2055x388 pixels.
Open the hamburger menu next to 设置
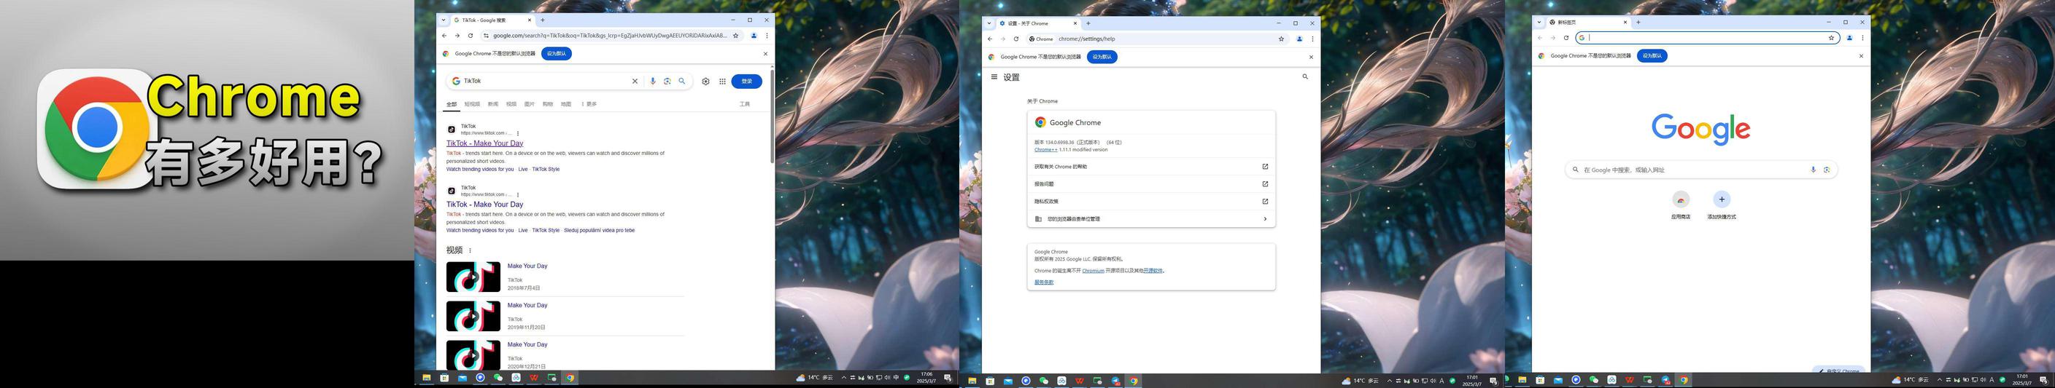pyautogui.click(x=994, y=77)
